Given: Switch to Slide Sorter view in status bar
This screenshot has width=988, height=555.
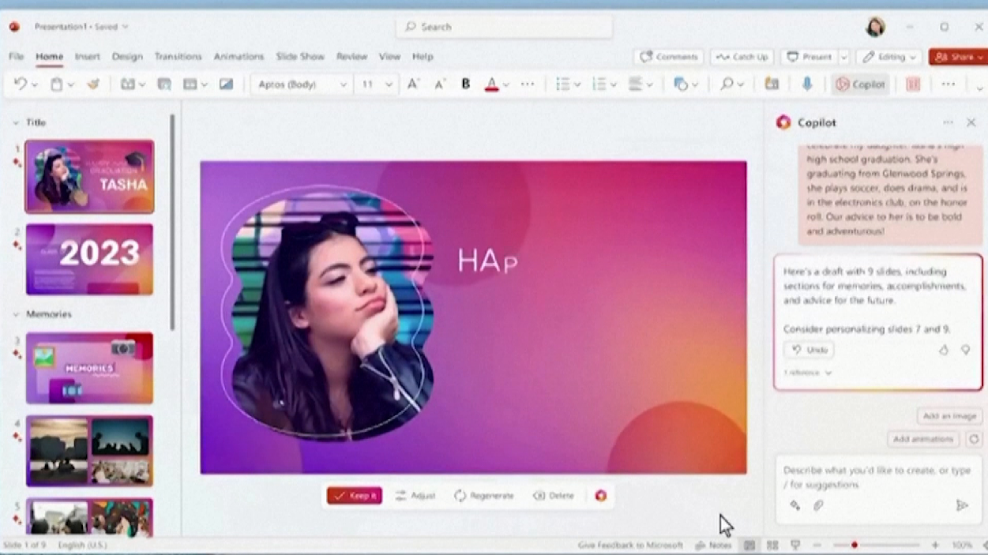Looking at the screenshot, I should (x=772, y=546).
